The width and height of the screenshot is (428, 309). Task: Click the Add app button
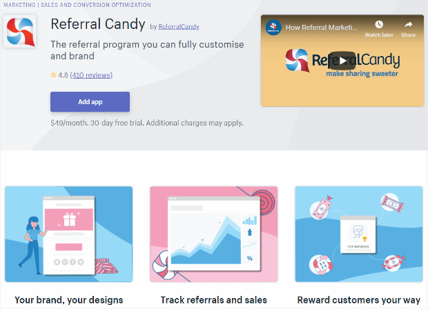point(90,101)
